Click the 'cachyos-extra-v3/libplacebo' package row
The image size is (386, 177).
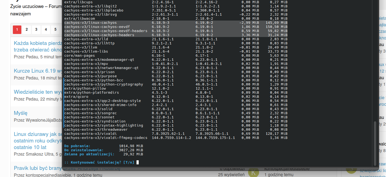pyautogui.click(x=176, y=10)
